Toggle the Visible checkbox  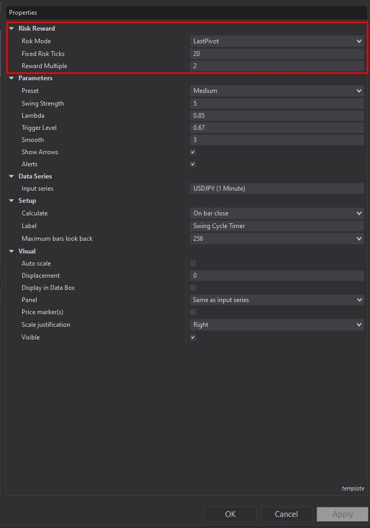coord(193,337)
